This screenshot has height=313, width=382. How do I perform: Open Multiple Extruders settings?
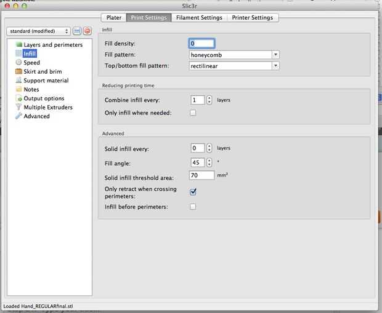point(48,107)
